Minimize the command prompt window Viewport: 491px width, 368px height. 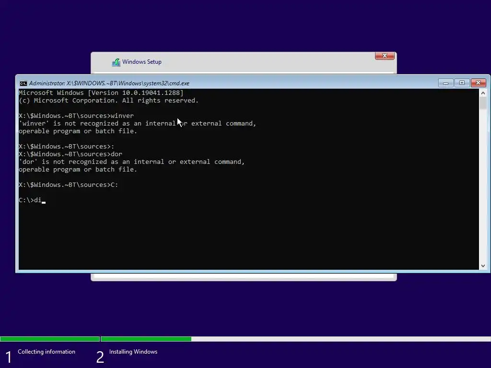[445, 83]
